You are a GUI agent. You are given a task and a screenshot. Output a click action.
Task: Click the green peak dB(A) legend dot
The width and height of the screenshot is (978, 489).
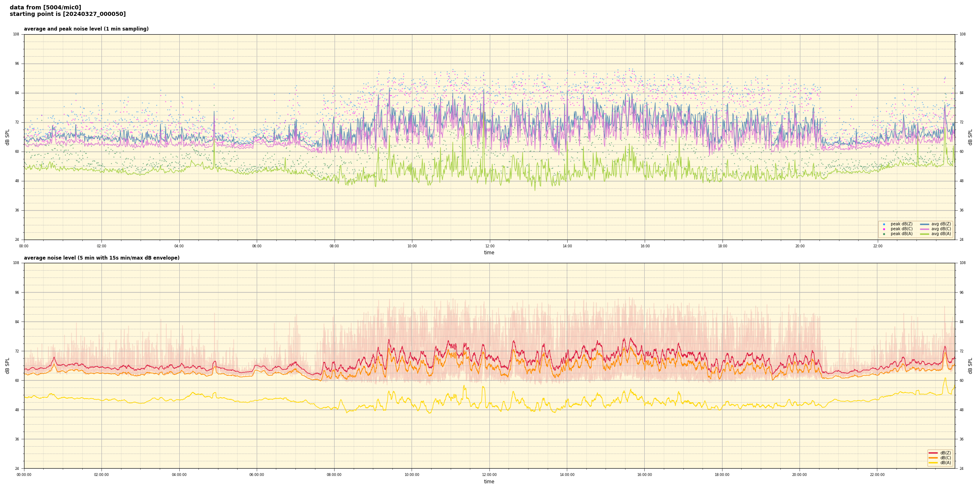[884, 234]
